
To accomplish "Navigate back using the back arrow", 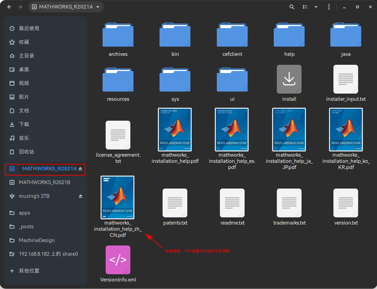I will pyautogui.click(x=9, y=7).
